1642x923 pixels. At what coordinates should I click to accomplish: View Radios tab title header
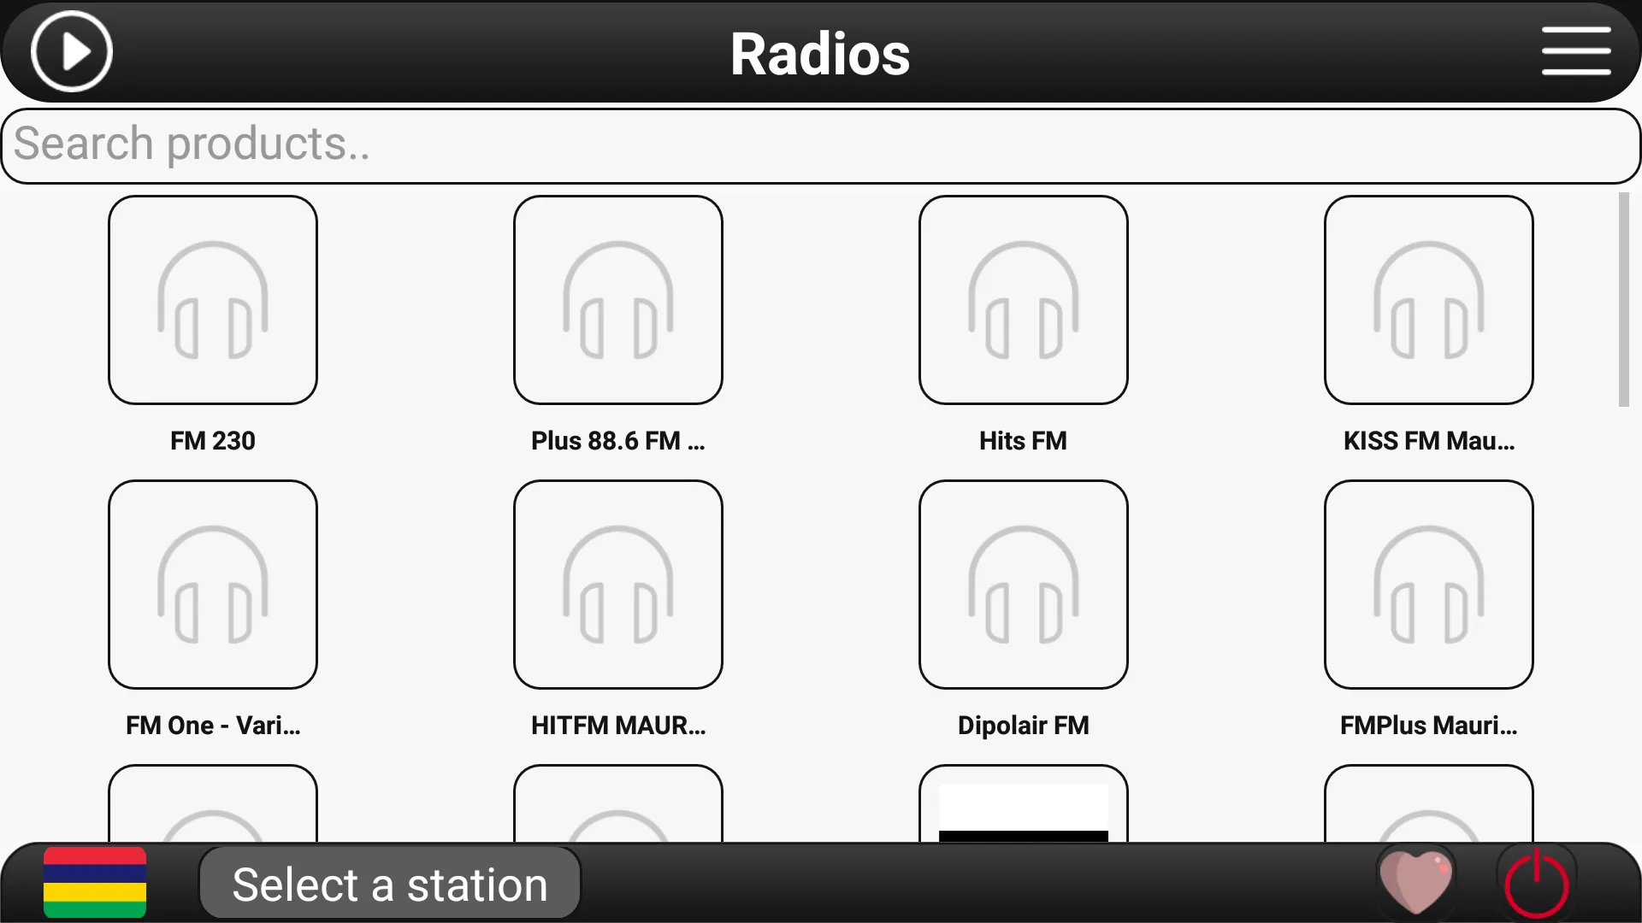click(x=821, y=53)
